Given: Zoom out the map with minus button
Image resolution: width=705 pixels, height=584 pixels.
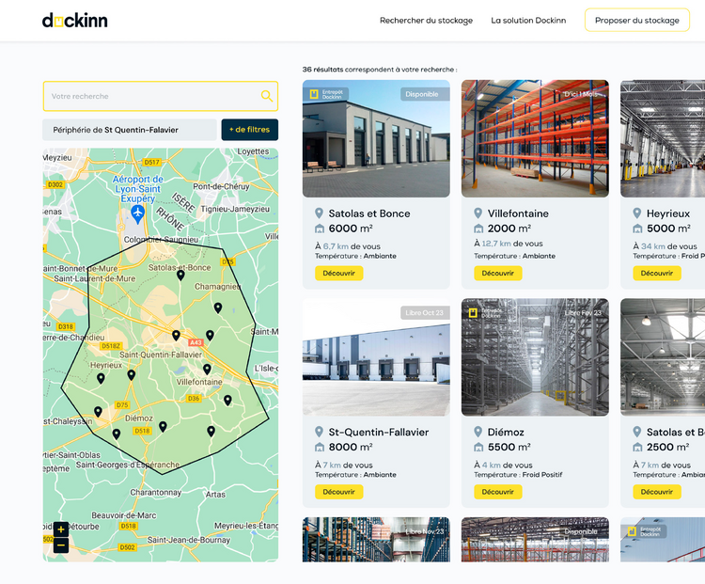Looking at the screenshot, I should (61, 545).
